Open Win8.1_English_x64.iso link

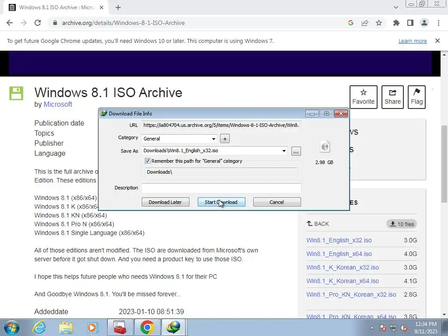(339, 254)
